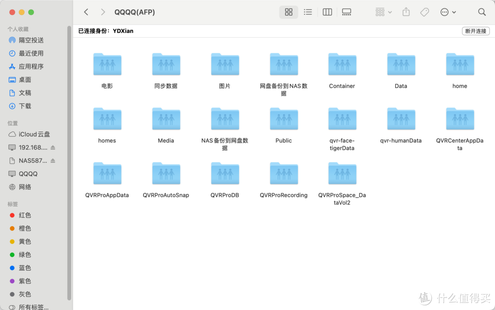Switch to column view
This screenshot has height=310, width=495.
tap(327, 12)
